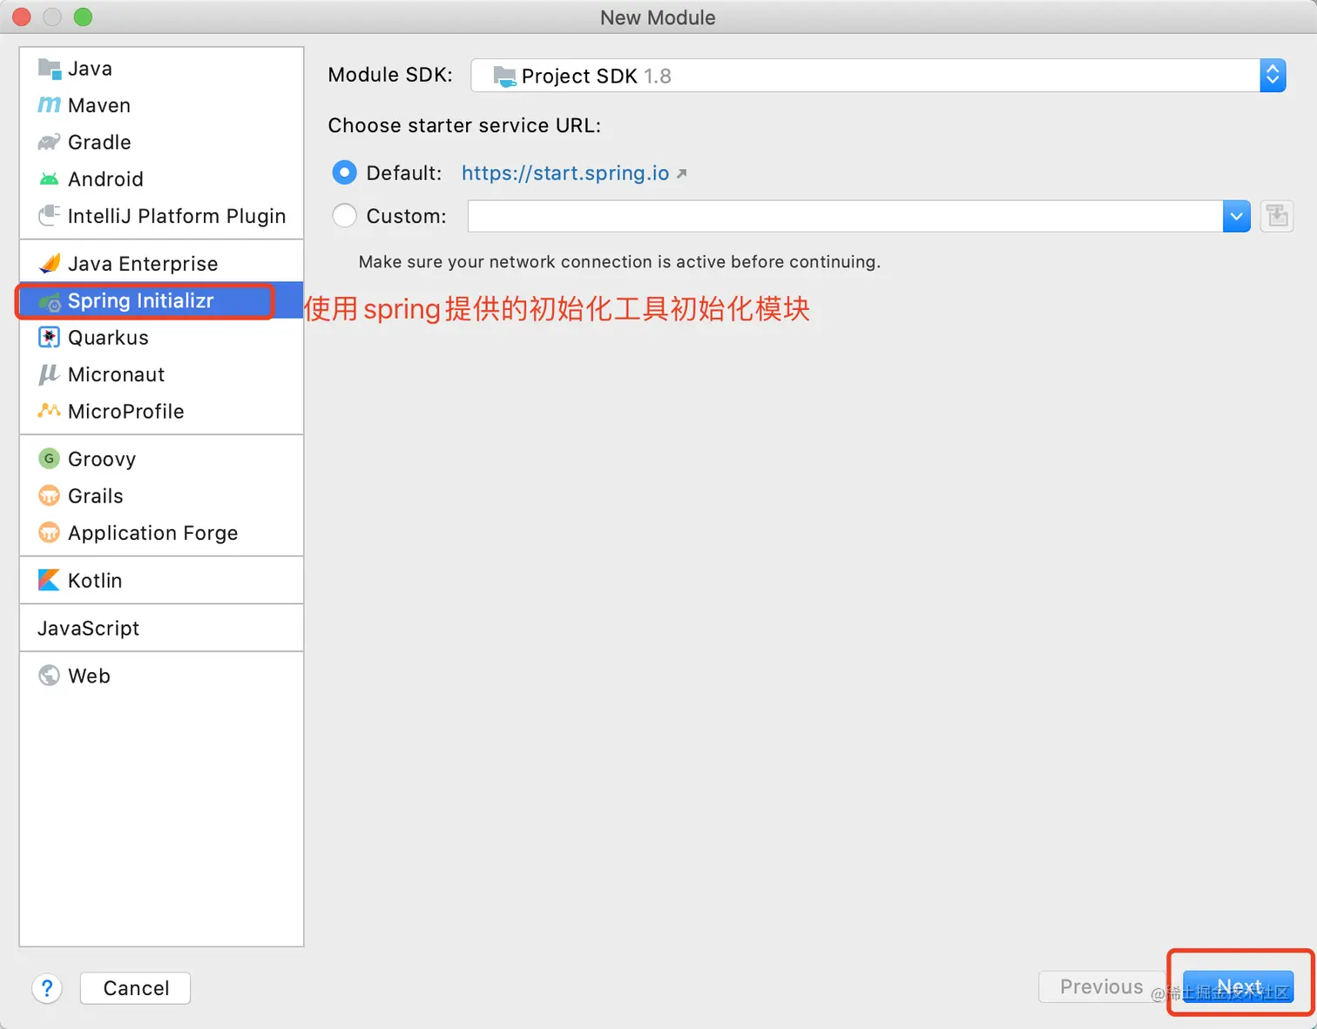The height and width of the screenshot is (1029, 1317).
Task: Select the Default starter URL radio button
Action: (345, 172)
